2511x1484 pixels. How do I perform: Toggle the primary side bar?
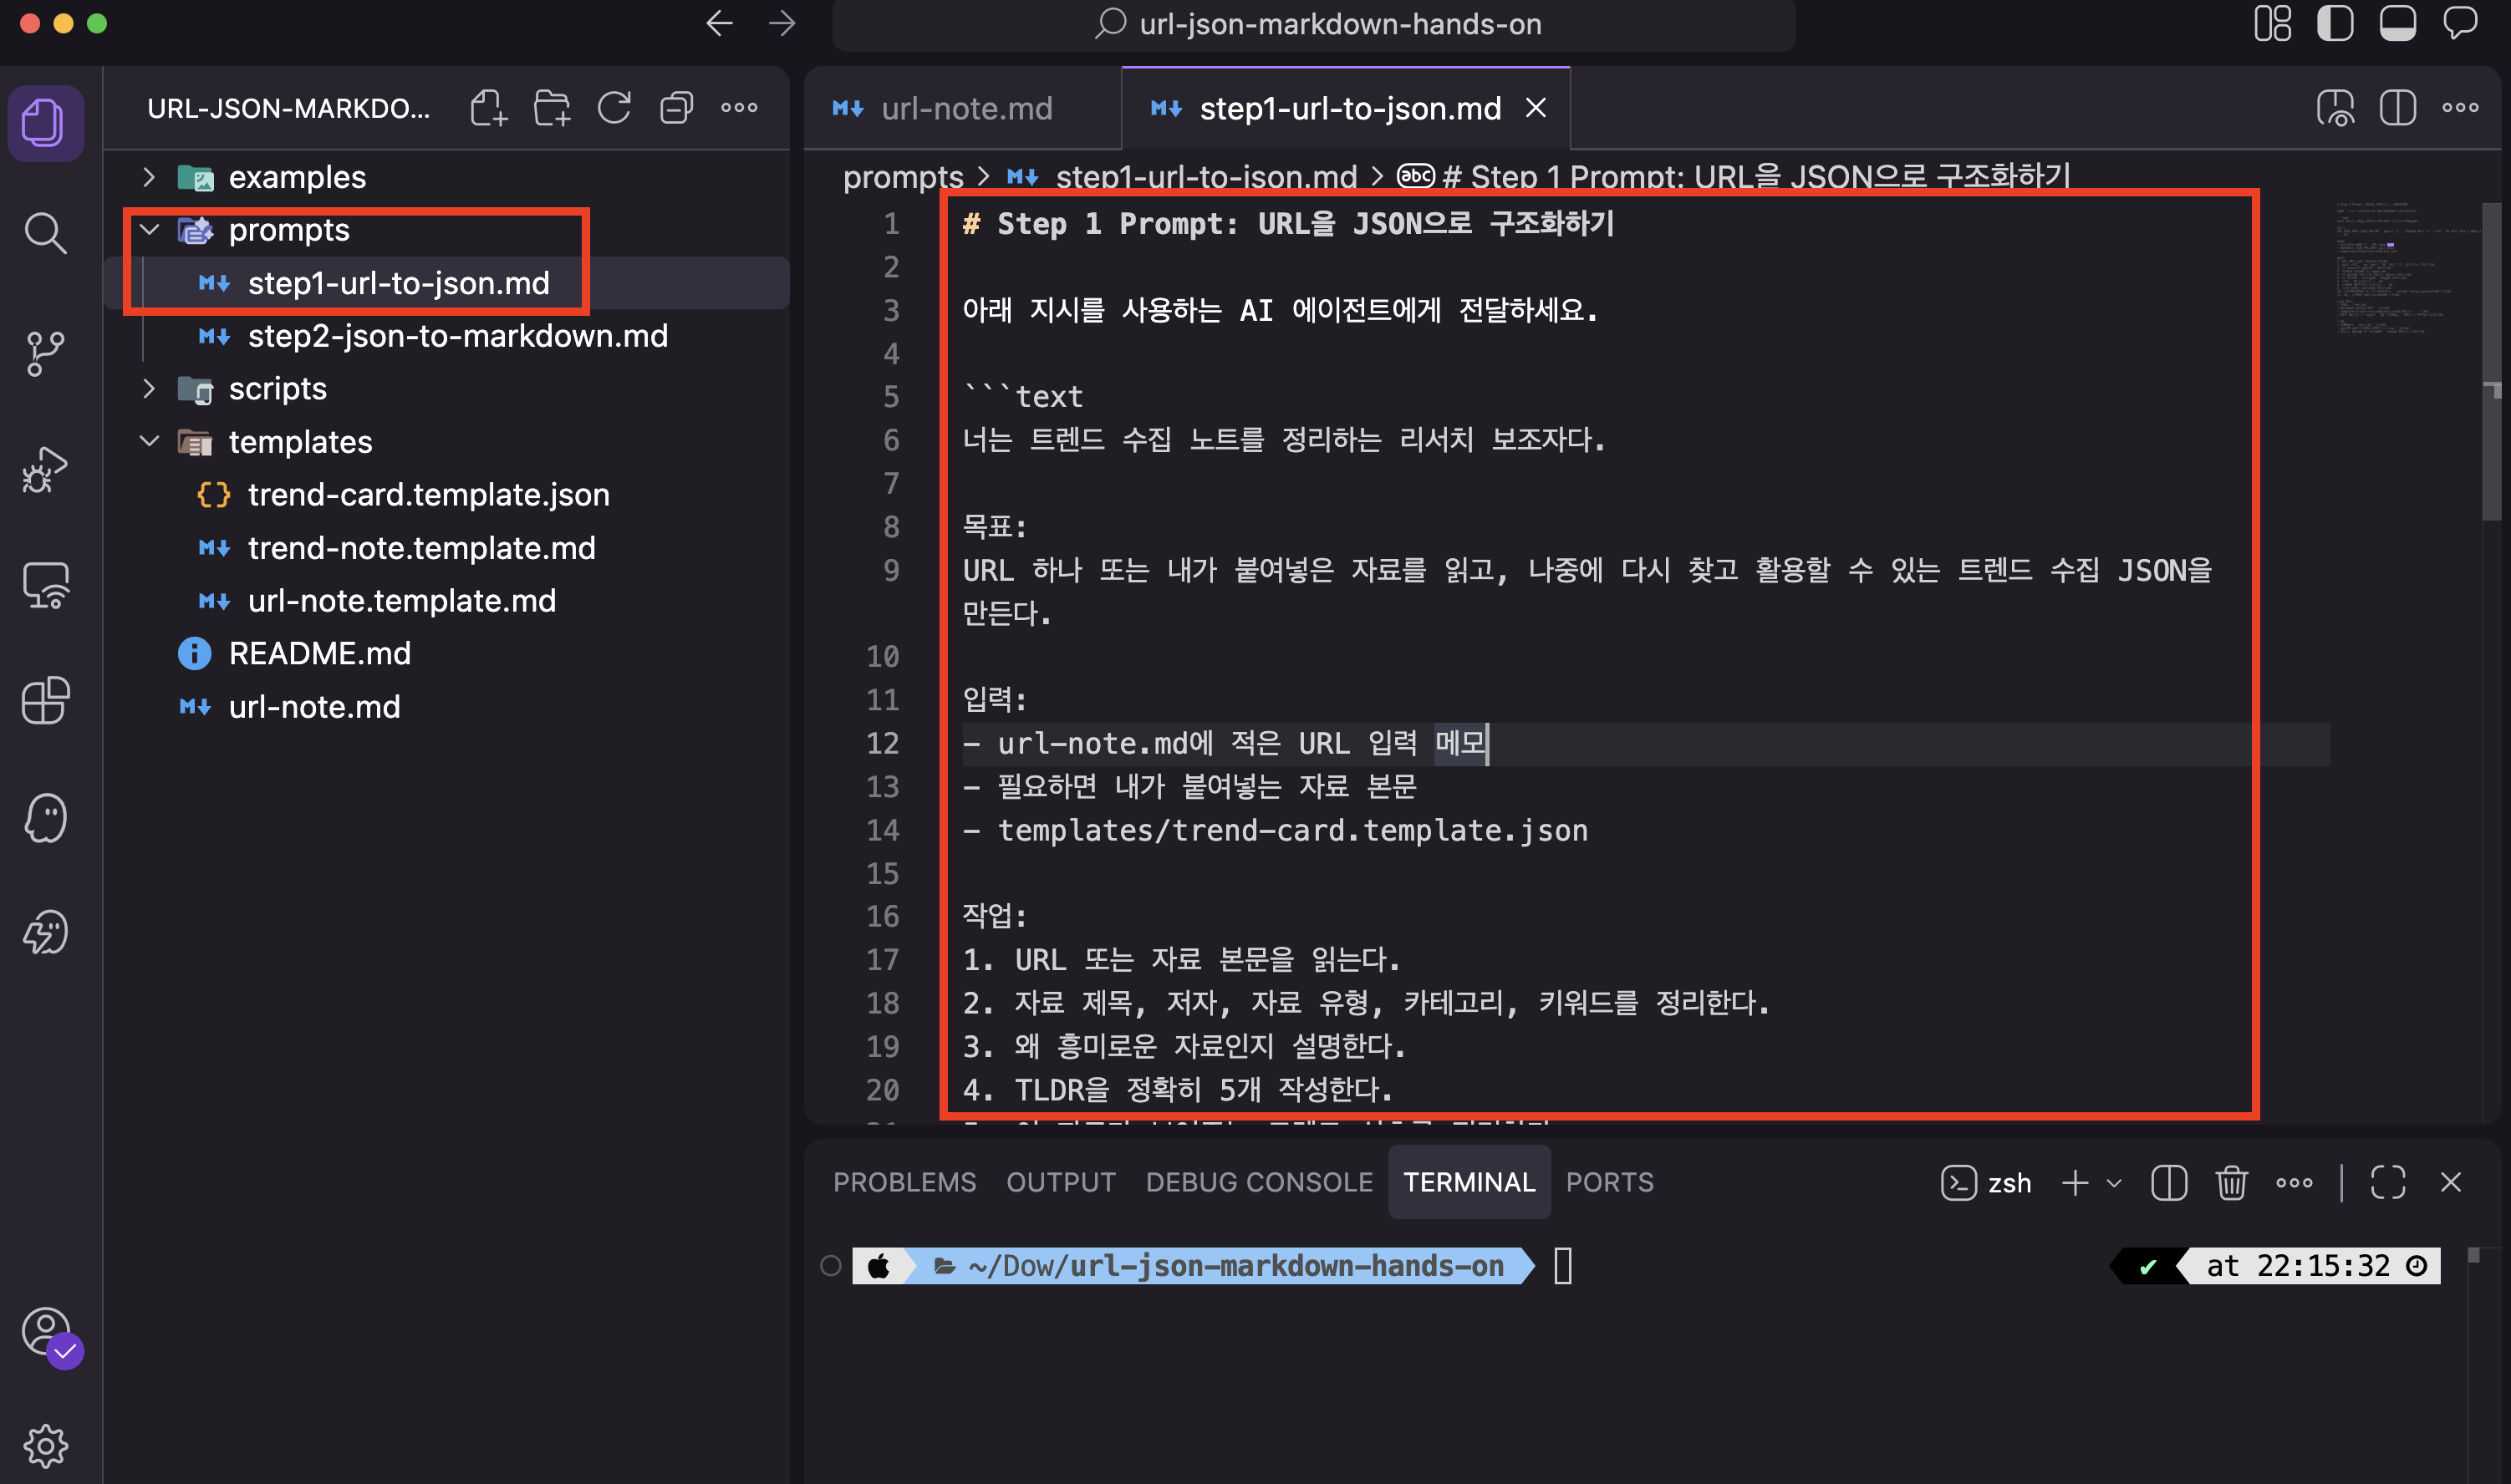(2335, 23)
